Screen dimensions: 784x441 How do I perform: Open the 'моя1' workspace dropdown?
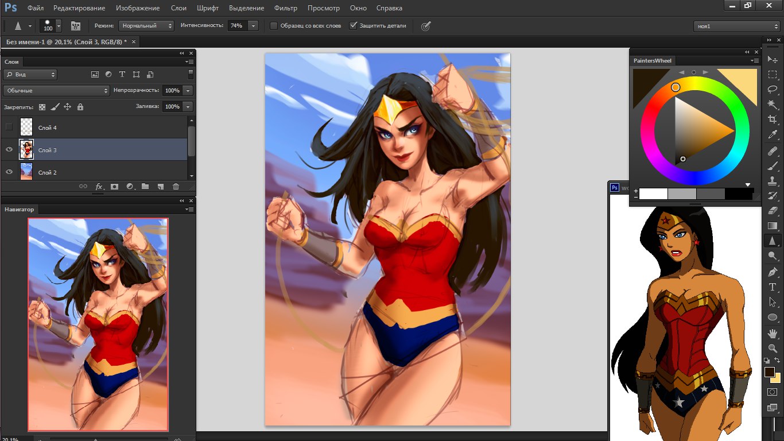coord(736,26)
